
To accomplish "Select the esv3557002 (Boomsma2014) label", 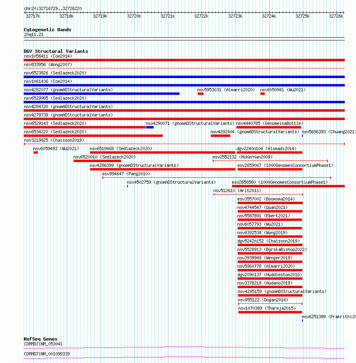I will coord(266,199).
